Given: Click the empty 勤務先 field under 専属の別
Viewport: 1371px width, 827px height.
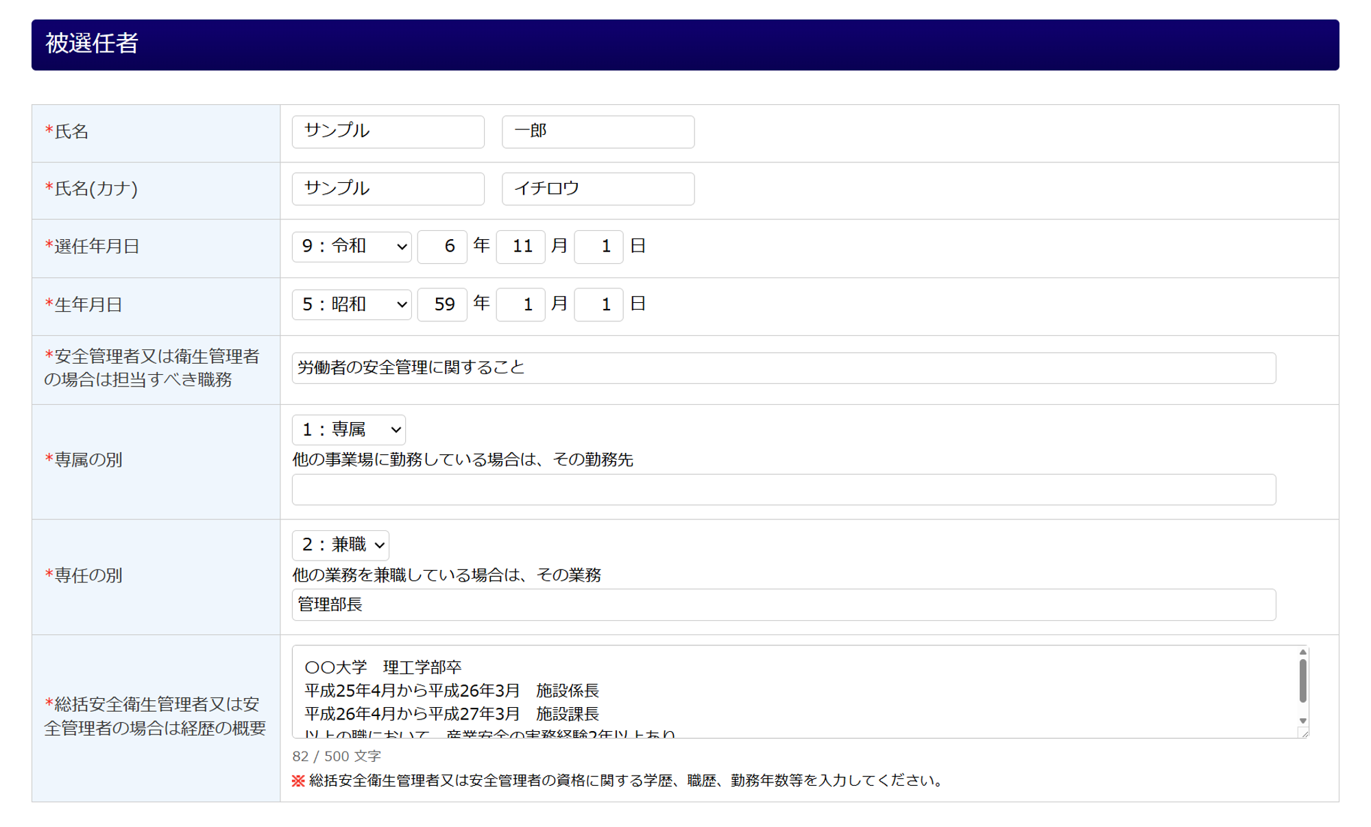Looking at the screenshot, I should [784, 490].
